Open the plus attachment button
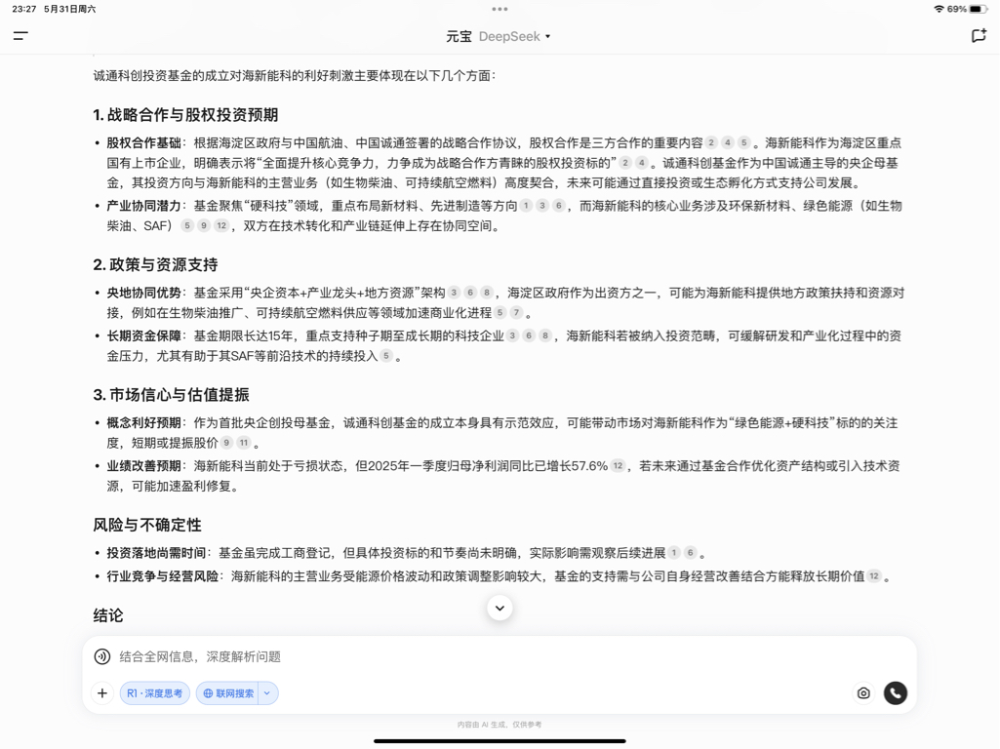 point(102,692)
